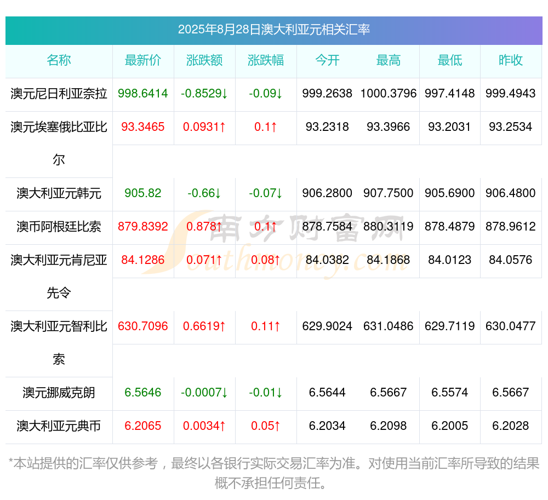Screen dimensions: 548x500
Task: Click the previous close 84.0576
Action: (511, 260)
